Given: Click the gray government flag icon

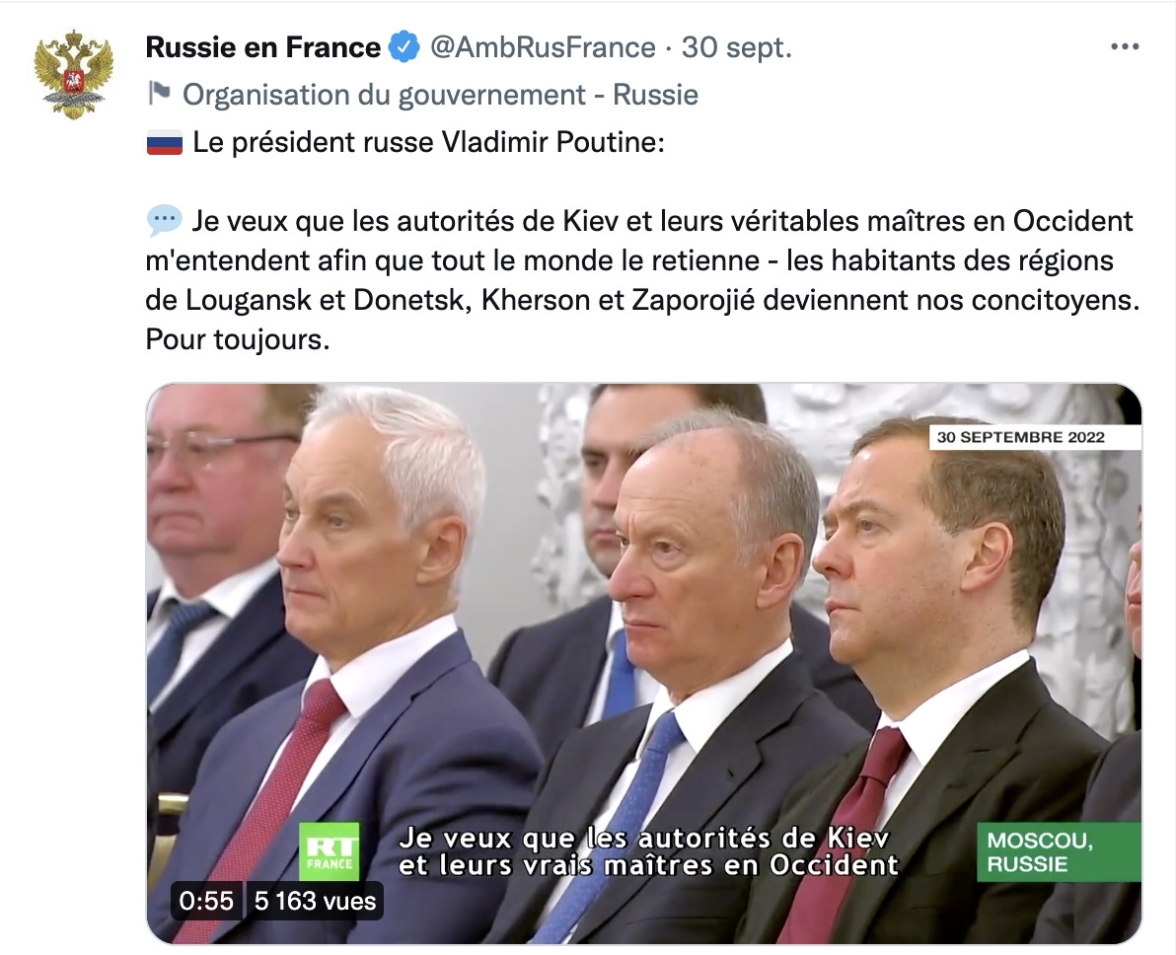Looking at the screenshot, I should tap(159, 94).
